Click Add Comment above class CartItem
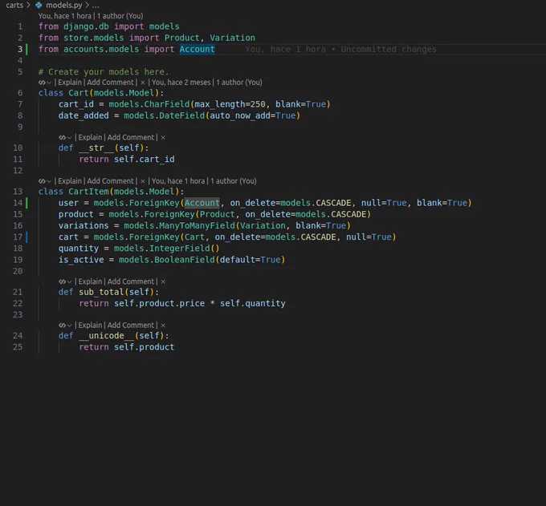Screen dimensions: 546x506 tap(110, 181)
